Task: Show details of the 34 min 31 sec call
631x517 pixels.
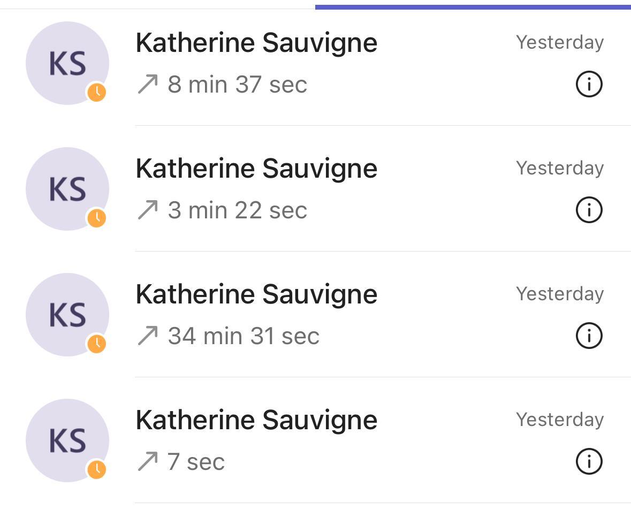Action: (589, 336)
